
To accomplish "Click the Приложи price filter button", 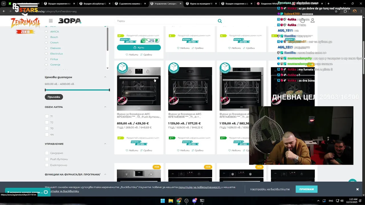I will 54,97.
